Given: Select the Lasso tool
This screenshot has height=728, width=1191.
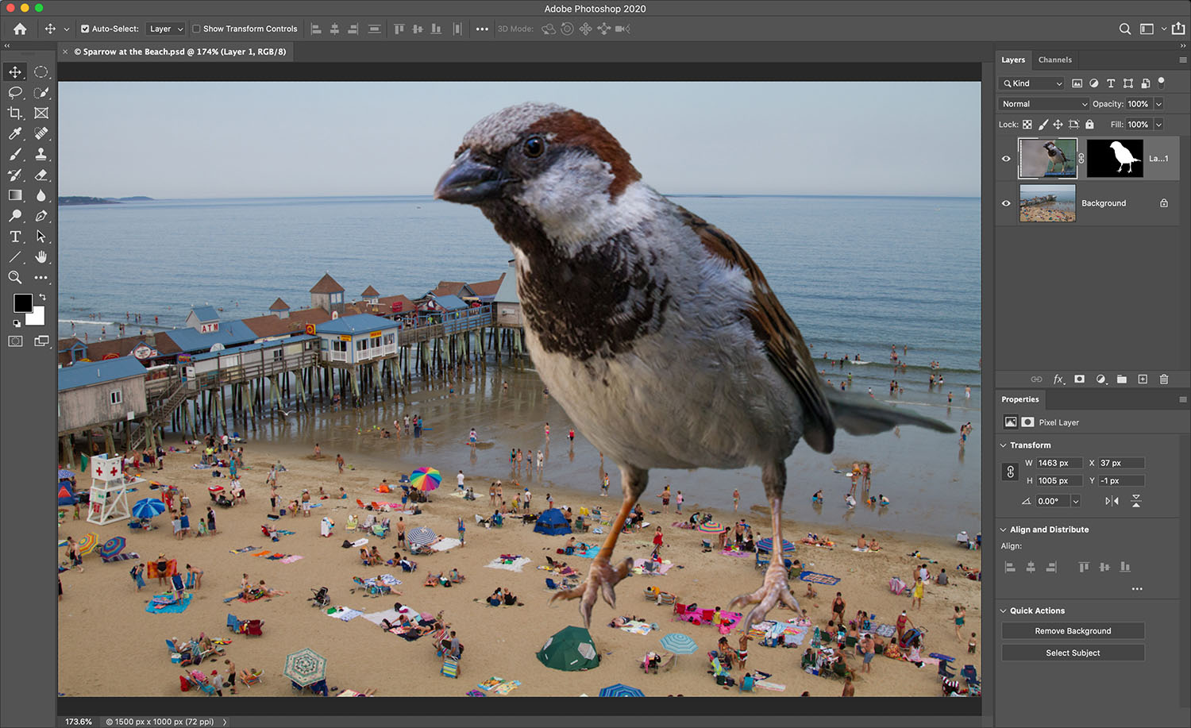Looking at the screenshot, I should [x=15, y=92].
